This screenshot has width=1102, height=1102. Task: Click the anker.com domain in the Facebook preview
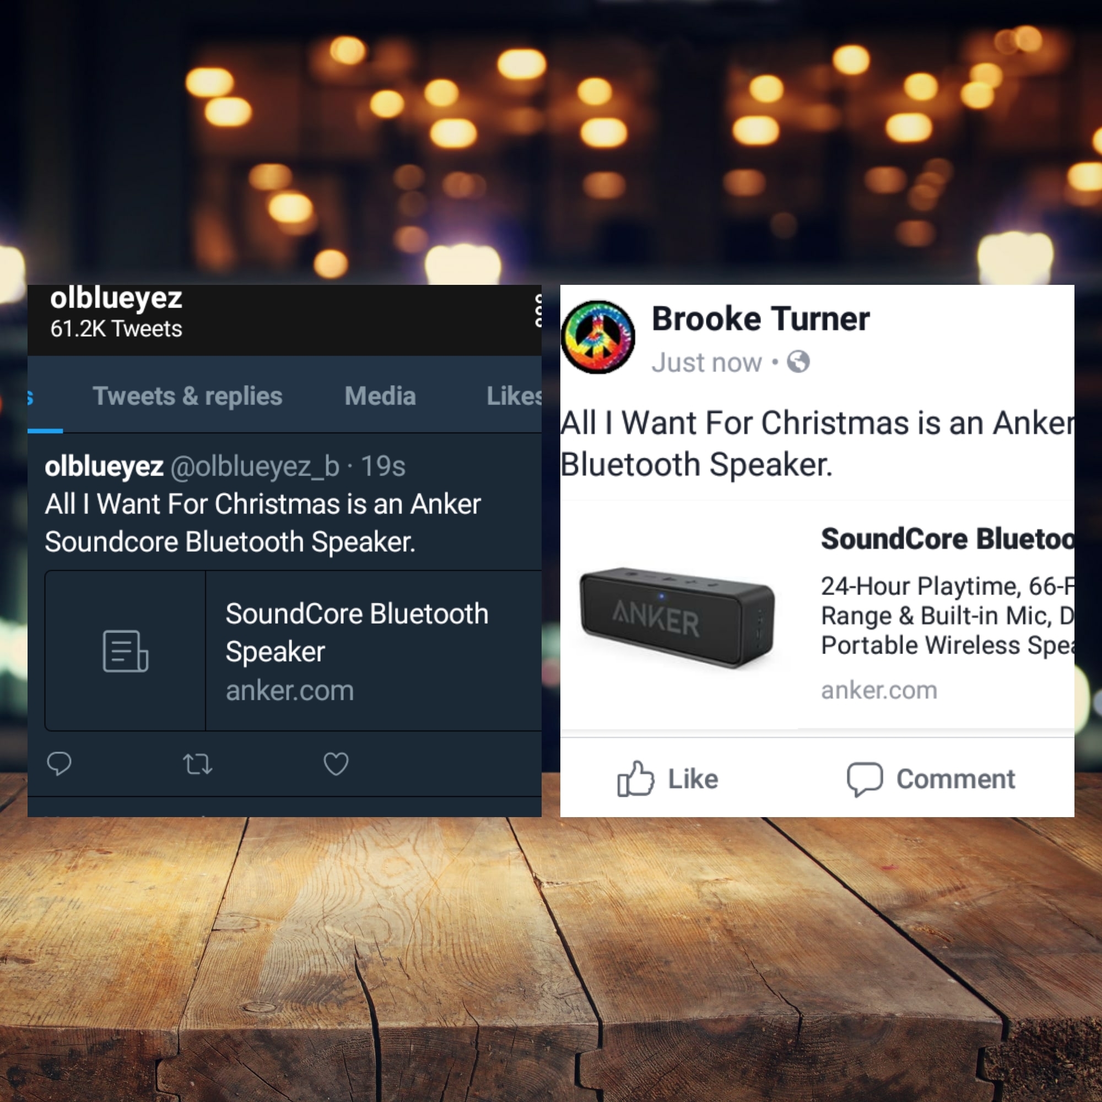pos(879,690)
